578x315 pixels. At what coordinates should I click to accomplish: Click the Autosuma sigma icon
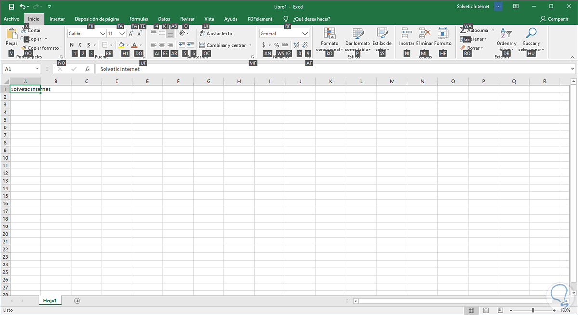463,30
